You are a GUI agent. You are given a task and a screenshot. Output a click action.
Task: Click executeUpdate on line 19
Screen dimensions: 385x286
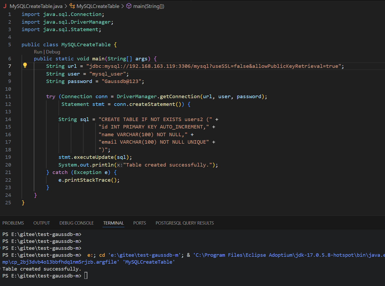click(94, 157)
